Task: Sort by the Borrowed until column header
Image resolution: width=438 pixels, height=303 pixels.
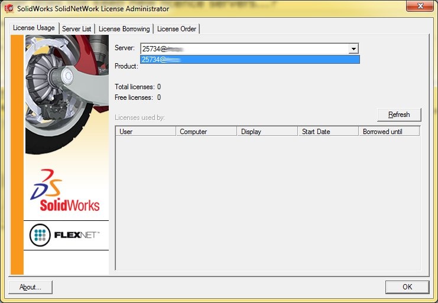Action: click(x=389, y=131)
